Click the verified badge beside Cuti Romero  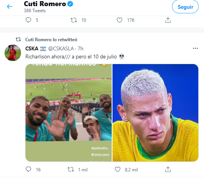coord(70,4)
